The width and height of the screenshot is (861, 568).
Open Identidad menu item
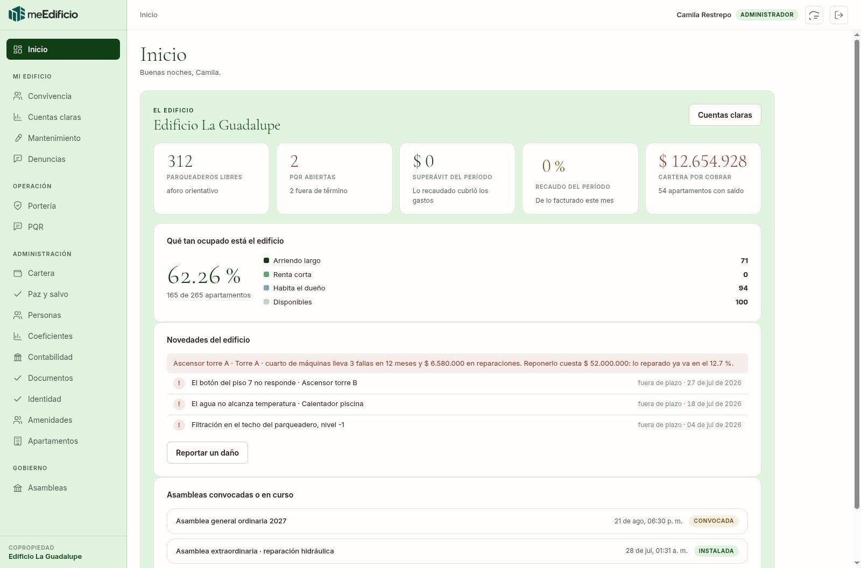(x=63, y=399)
